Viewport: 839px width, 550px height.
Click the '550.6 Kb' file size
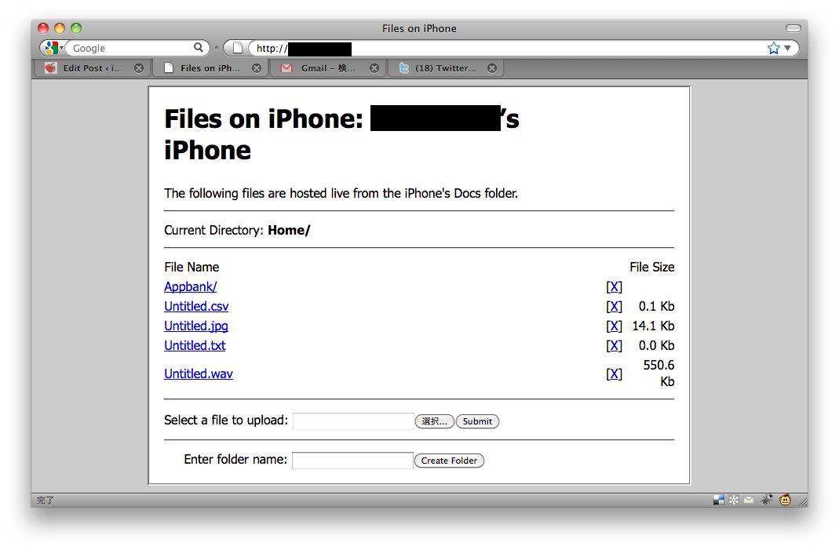(x=659, y=373)
